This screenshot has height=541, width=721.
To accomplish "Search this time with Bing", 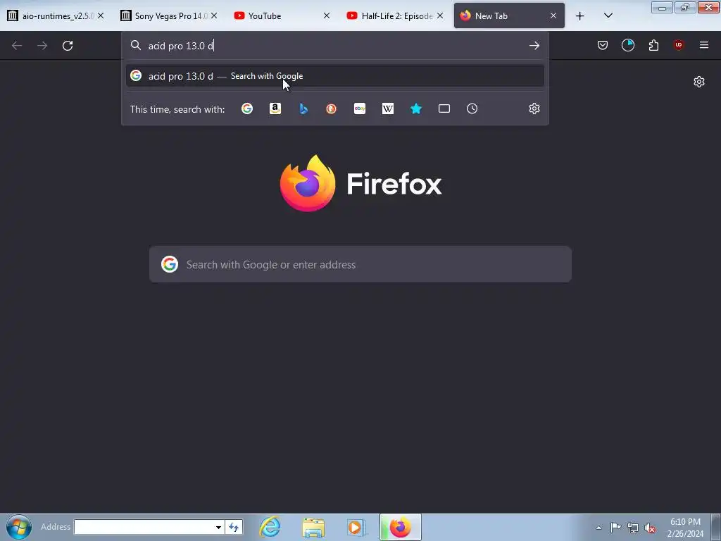I will click(x=303, y=108).
